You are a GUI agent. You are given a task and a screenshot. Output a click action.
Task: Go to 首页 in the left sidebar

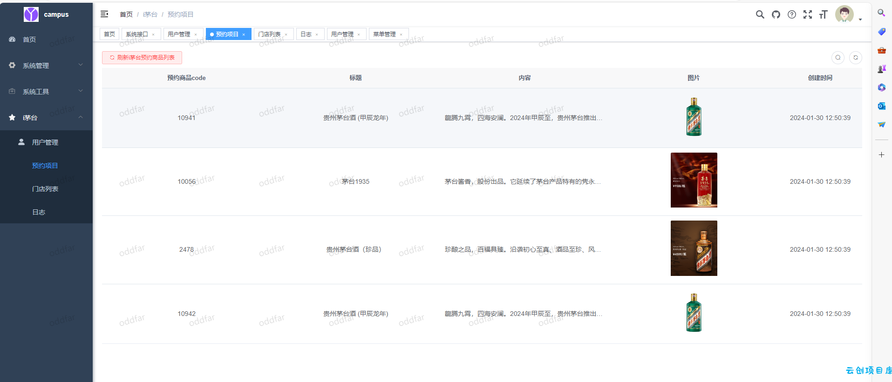[46, 40]
